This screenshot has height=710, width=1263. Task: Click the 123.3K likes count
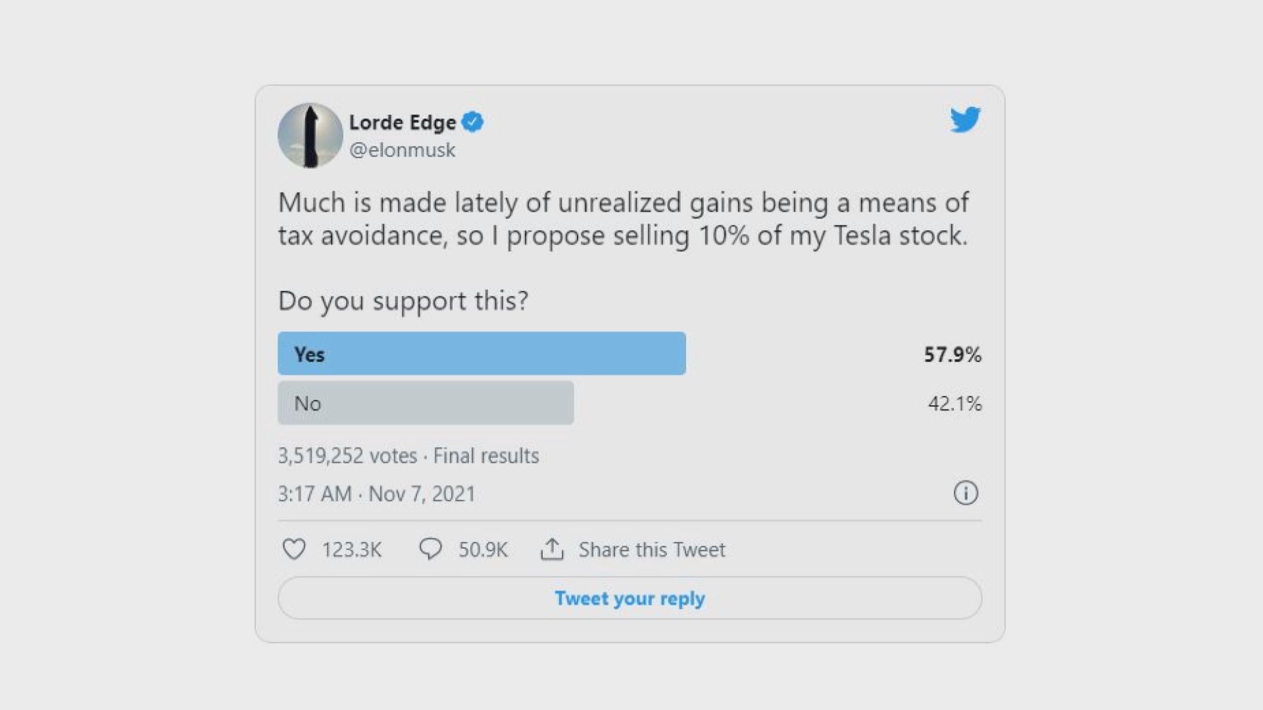(351, 550)
